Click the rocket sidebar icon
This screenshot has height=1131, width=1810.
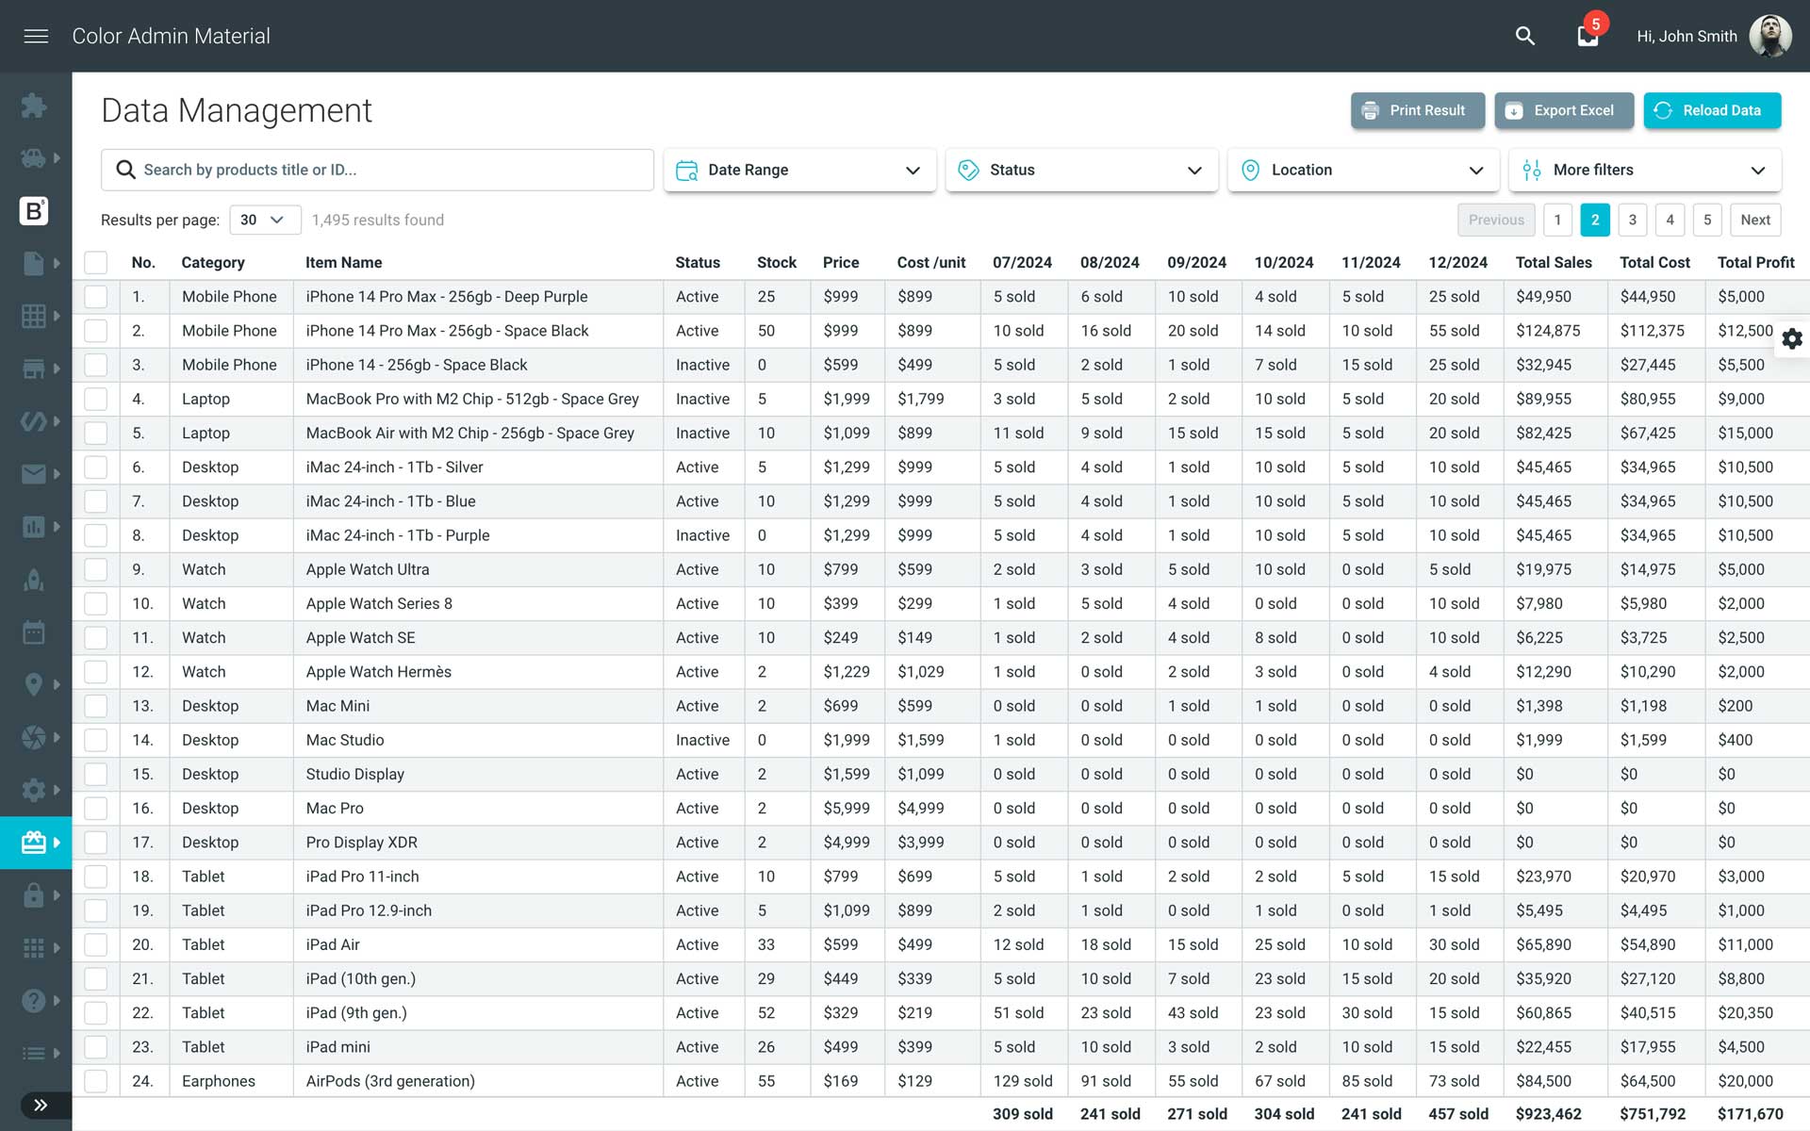(x=34, y=580)
